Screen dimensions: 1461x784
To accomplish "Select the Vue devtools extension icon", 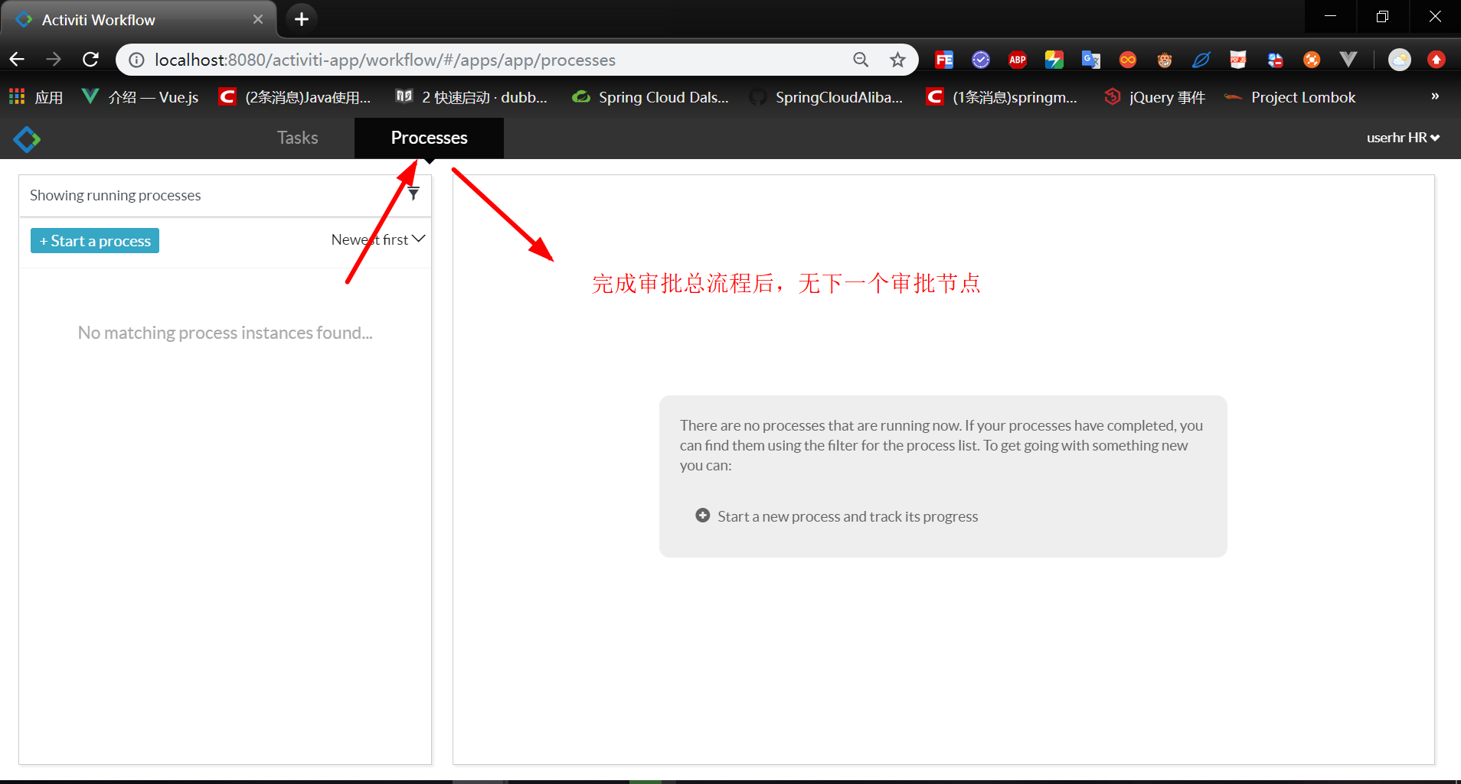I will coord(1348,59).
